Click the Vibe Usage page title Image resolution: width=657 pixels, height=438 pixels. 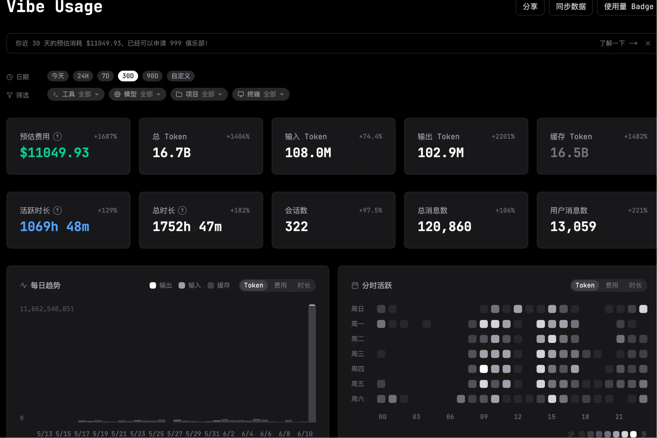click(x=55, y=7)
